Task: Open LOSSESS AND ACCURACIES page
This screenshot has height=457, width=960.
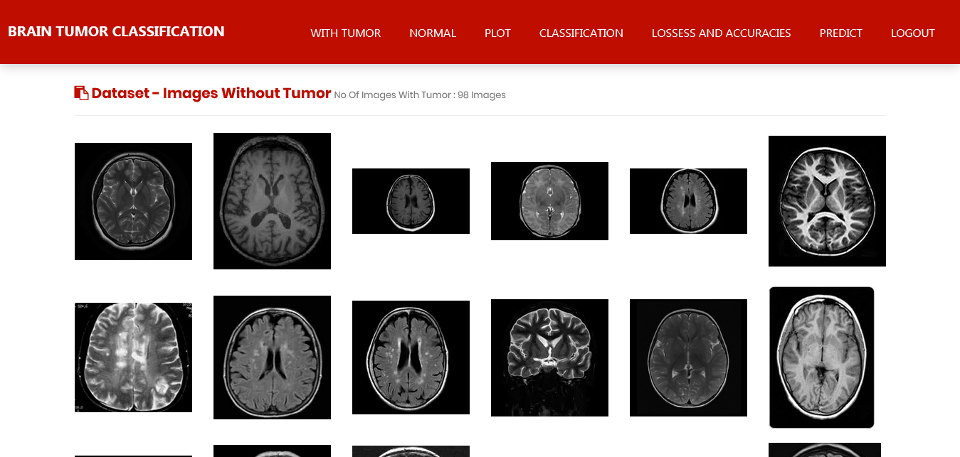Action: click(721, 33)
